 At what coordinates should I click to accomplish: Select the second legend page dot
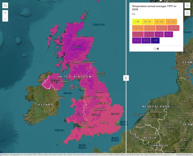(158, 49)
